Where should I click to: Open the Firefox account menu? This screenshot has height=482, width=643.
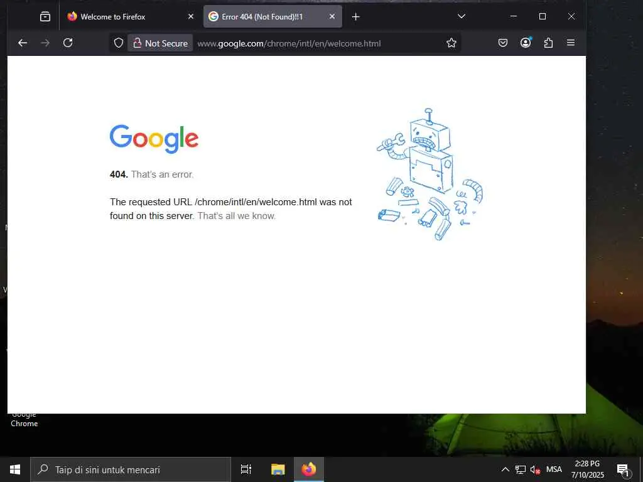coord(526,43)
